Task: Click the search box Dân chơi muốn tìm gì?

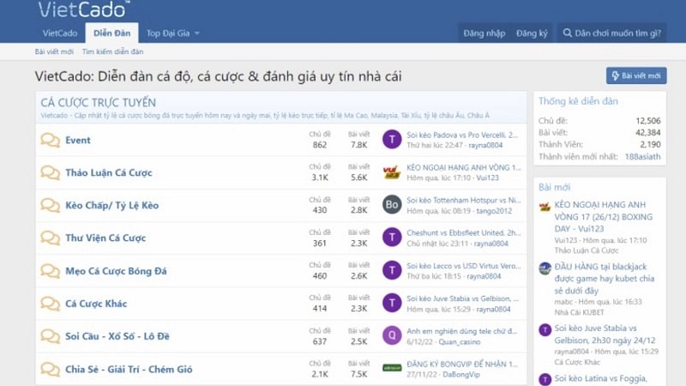Action: 611,33
